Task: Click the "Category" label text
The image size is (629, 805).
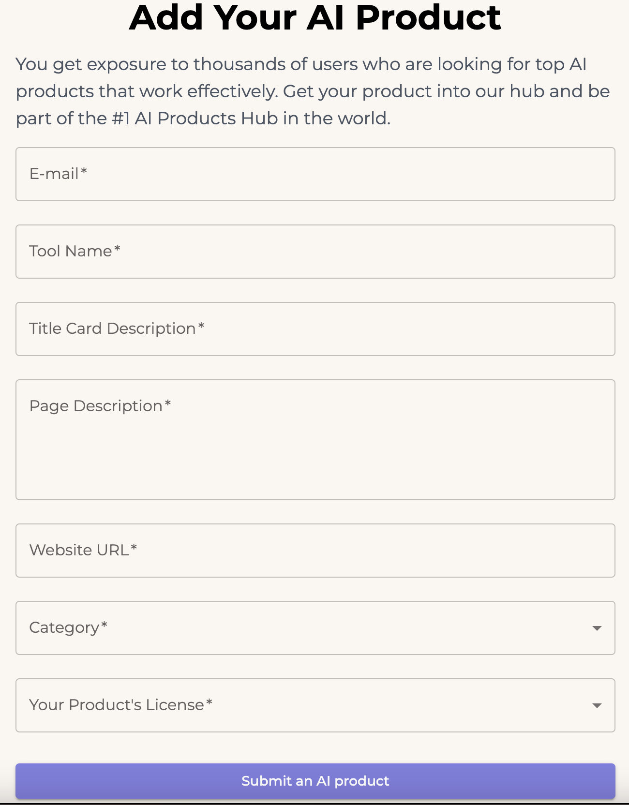Action: point(64,627)
